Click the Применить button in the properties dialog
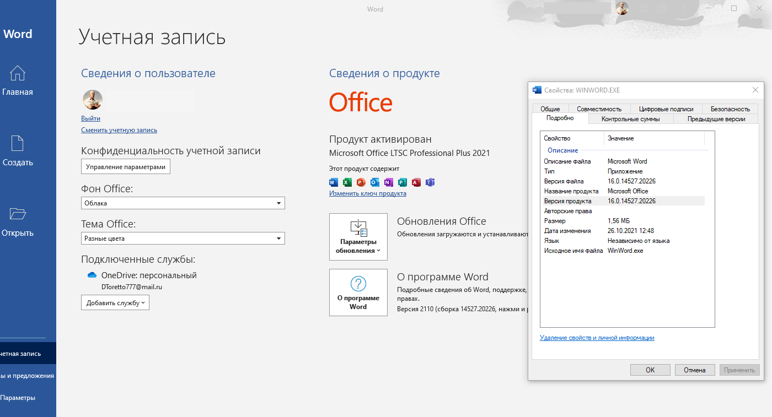The image size is (772, 417). coord(739,370)
